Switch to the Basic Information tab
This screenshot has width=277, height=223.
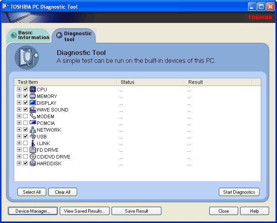tap(30, 35)
